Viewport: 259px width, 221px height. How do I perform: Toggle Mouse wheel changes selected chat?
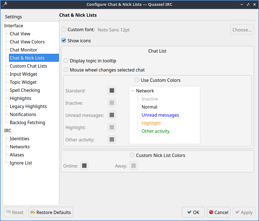point(66,70)
